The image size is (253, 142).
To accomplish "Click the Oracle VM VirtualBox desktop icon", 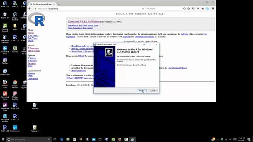I will click(x=5, y=39).
